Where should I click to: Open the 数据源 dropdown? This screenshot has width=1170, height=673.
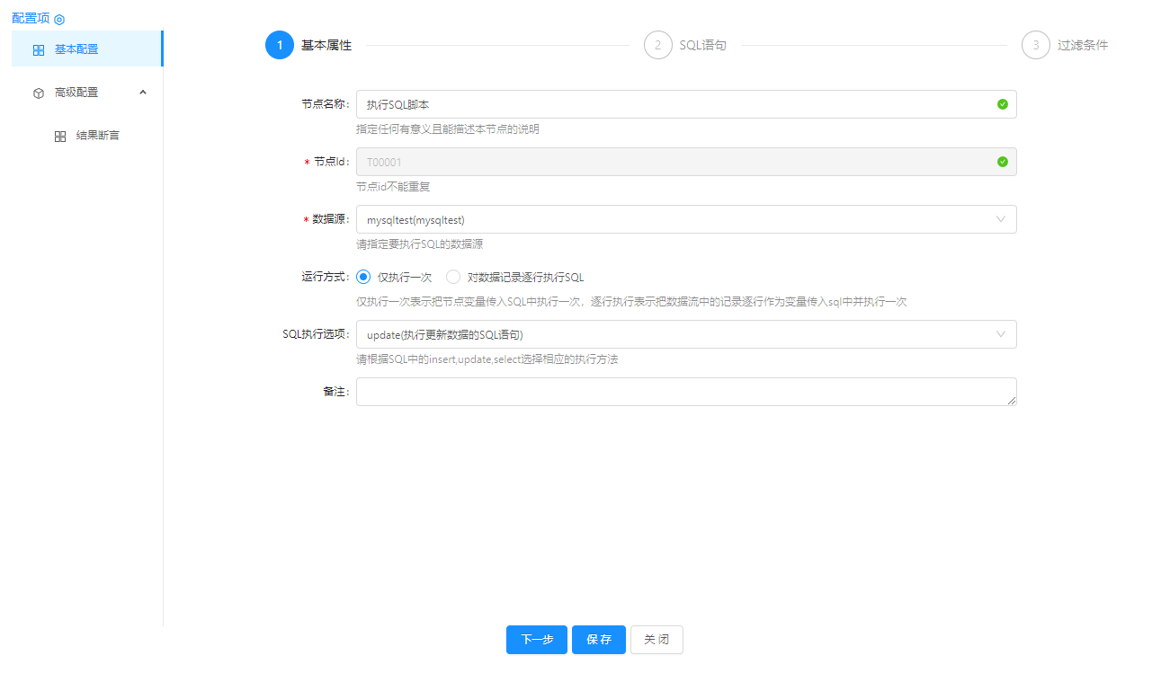click(x=685, y=219)
